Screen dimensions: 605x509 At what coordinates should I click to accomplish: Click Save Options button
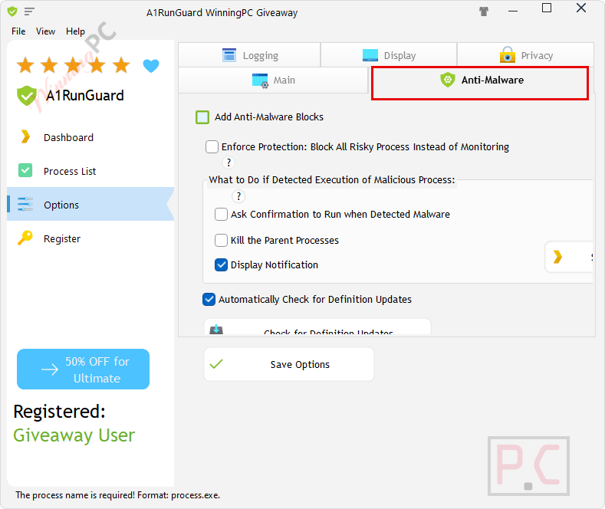(x=289, y=364)
